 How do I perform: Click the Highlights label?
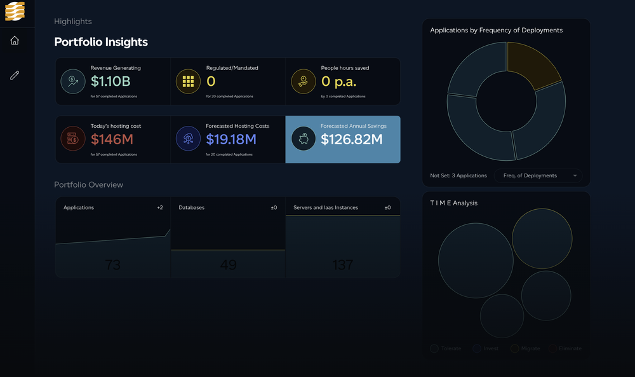(x=73, y=22)
